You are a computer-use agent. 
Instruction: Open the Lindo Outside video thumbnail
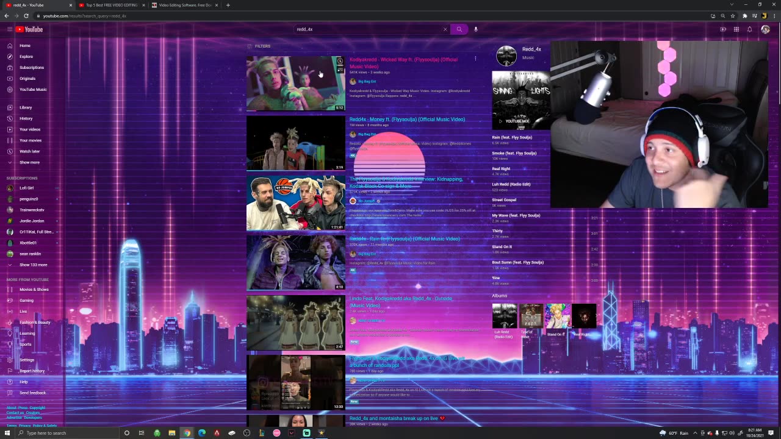click(296, 323)
